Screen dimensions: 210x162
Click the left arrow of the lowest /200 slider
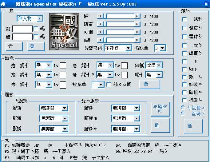[x=100, y=40]
